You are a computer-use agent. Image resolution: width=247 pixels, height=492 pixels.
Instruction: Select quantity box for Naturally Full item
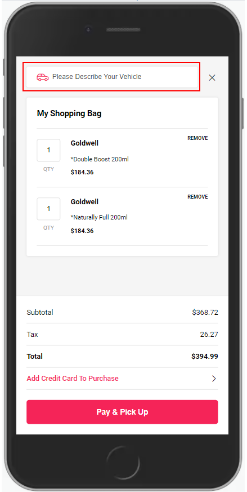pyautogui.click(x=48, y=209)
